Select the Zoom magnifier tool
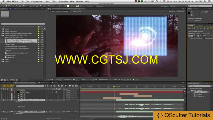Viewport: 213px width, 120px height. pos(9,6)
